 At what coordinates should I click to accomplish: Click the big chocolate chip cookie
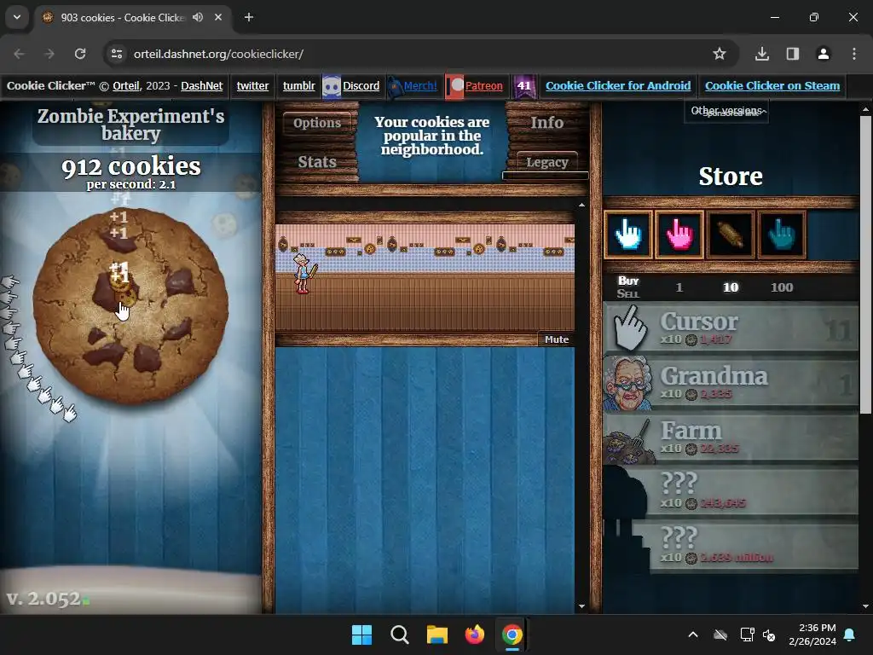(130, 305)
